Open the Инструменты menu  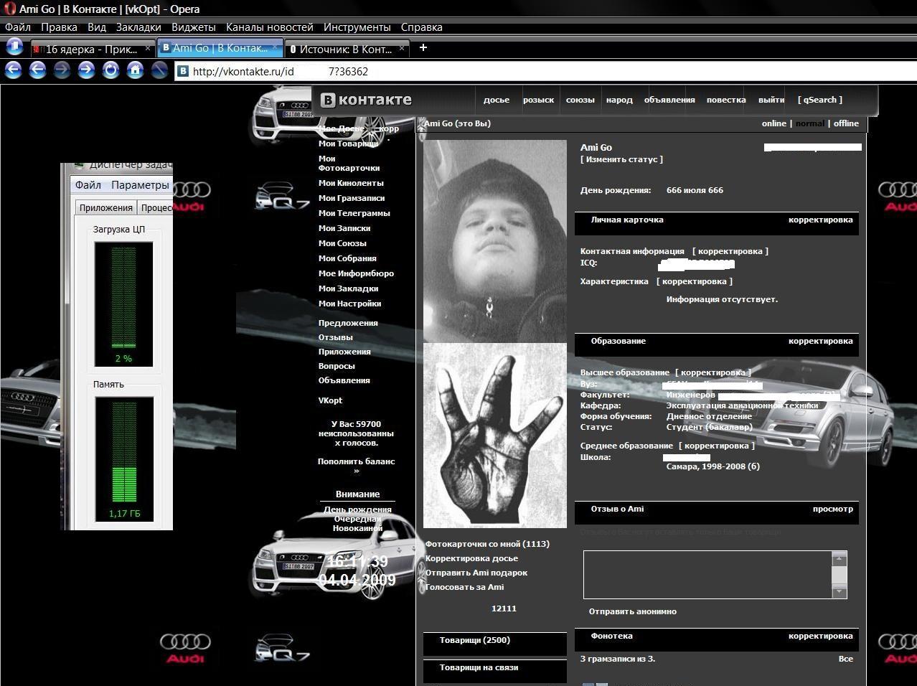[357, 27]
